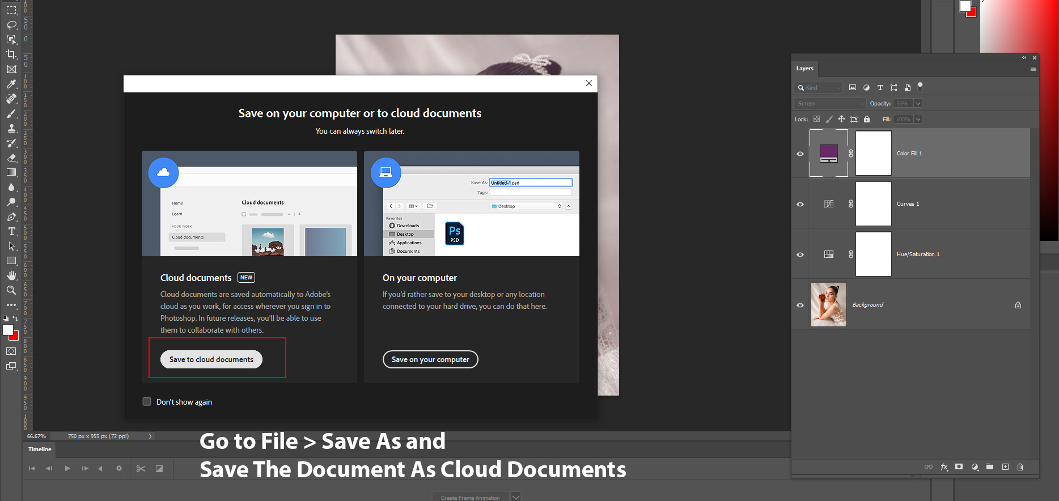Screen dimensions: 1059x501
Task: Open the Screen blend mode dropdown
Action: [x=830, y=104]
